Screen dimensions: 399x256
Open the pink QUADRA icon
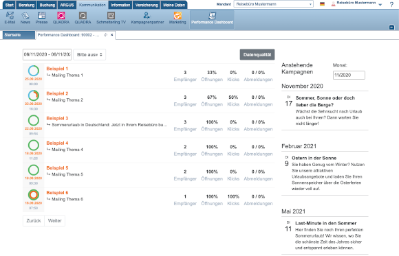(x=61, y=18)
